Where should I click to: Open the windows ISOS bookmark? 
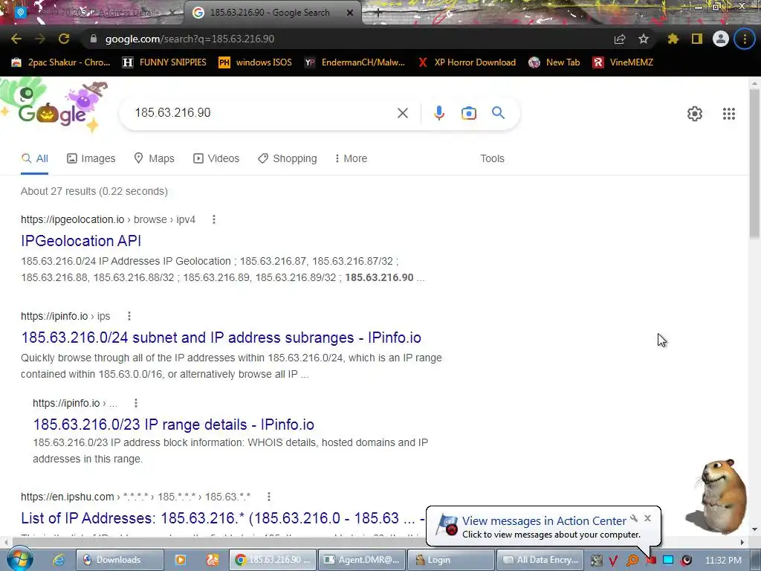tap(256, 62)
